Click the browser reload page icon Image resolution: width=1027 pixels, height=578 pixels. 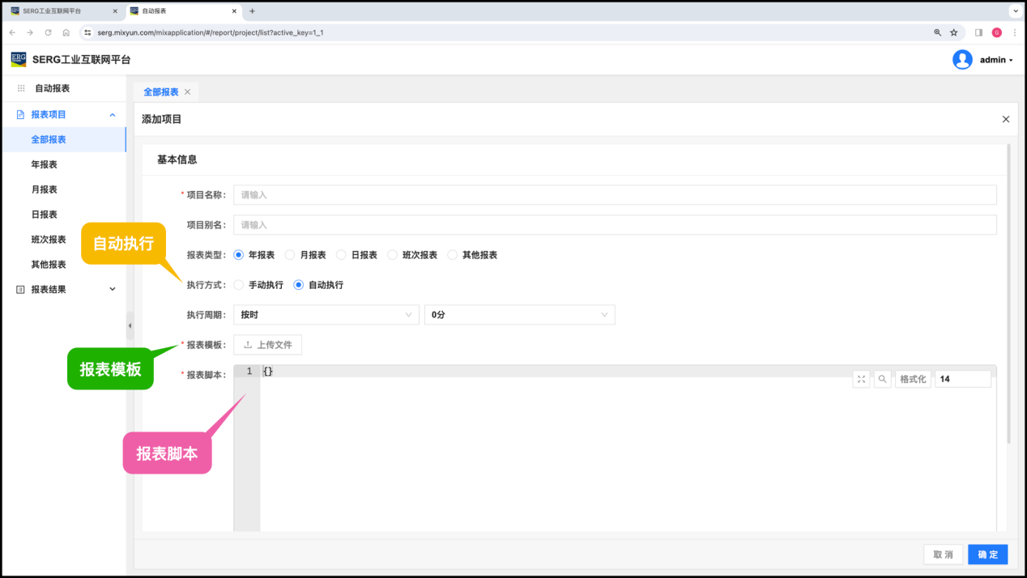tap(48, 32)
